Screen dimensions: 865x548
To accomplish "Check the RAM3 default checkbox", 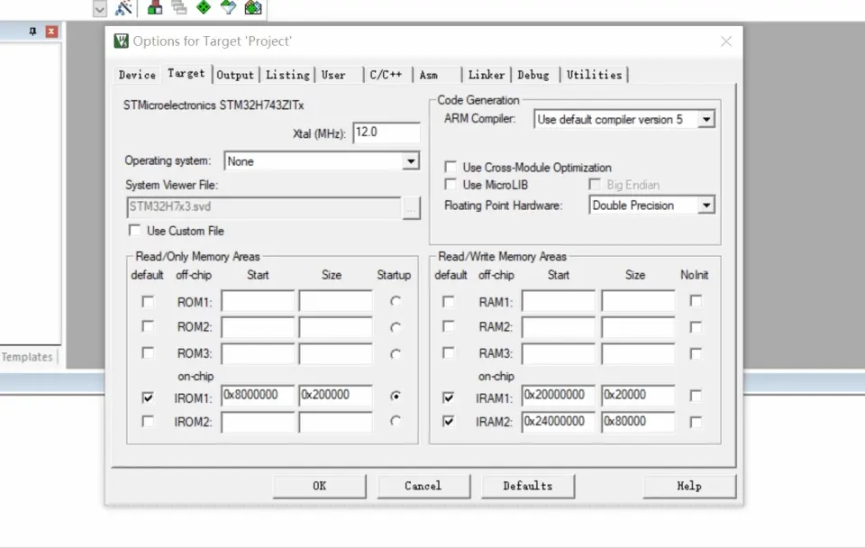I will click(x=449, y=352).
